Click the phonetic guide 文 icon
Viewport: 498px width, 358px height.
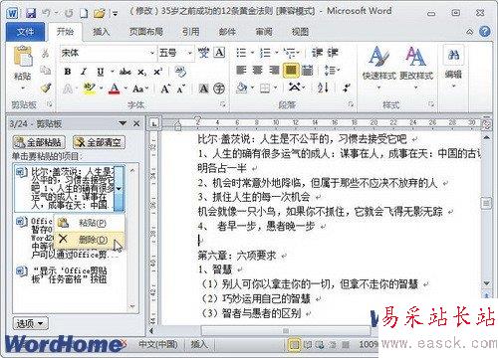point(203,53)
